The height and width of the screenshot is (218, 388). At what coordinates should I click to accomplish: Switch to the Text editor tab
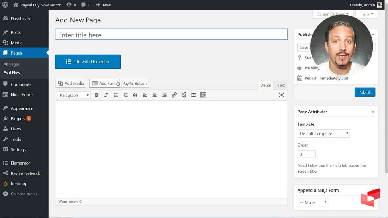281,85
